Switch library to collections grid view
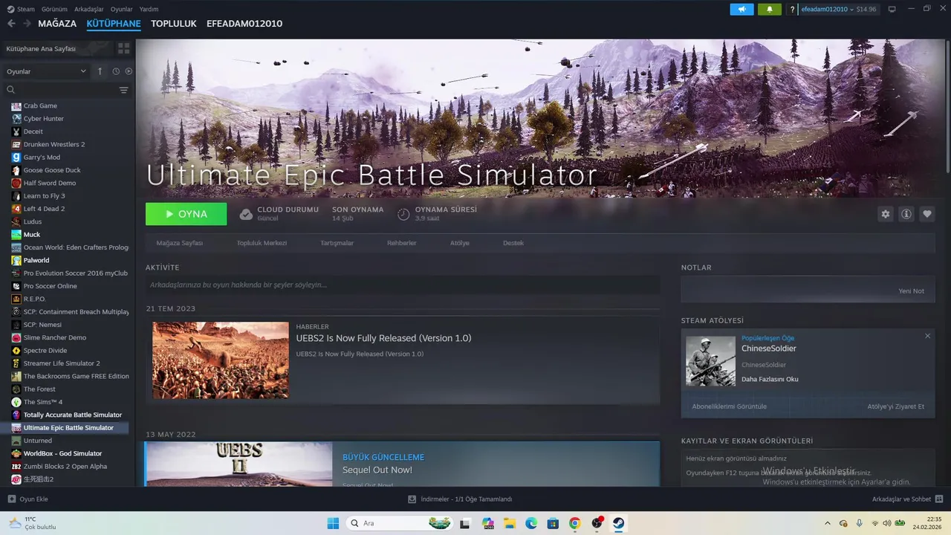The image size is (951, 535). pyautogui.click(x=123, y=48)
